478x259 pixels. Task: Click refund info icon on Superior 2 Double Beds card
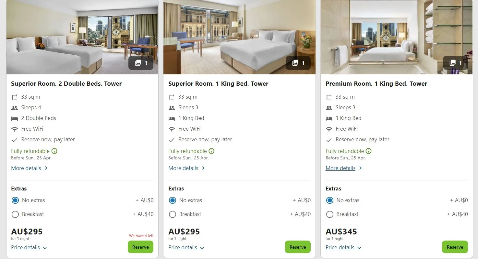[54, 151]
